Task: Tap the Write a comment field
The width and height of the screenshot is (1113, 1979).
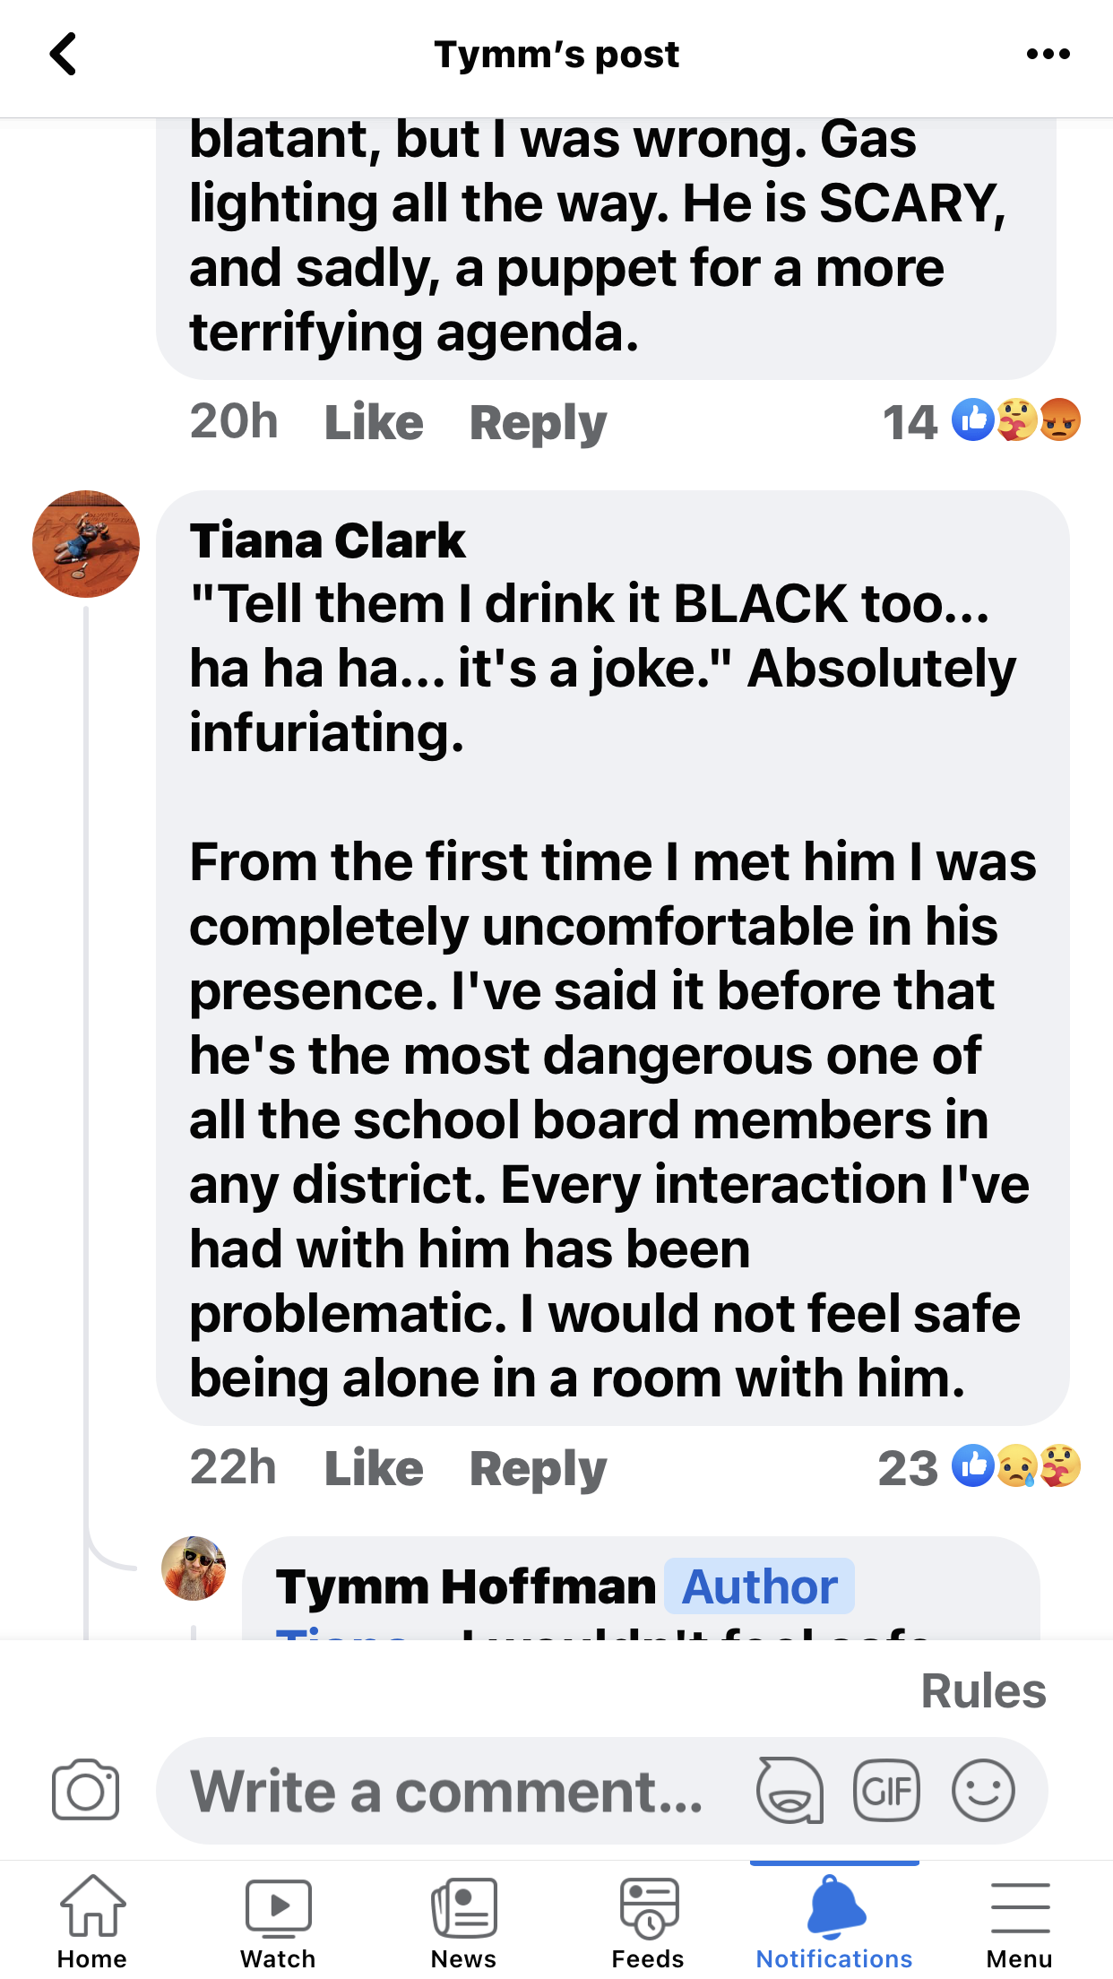Action: pyautogui.click(x=448, y=1791)
